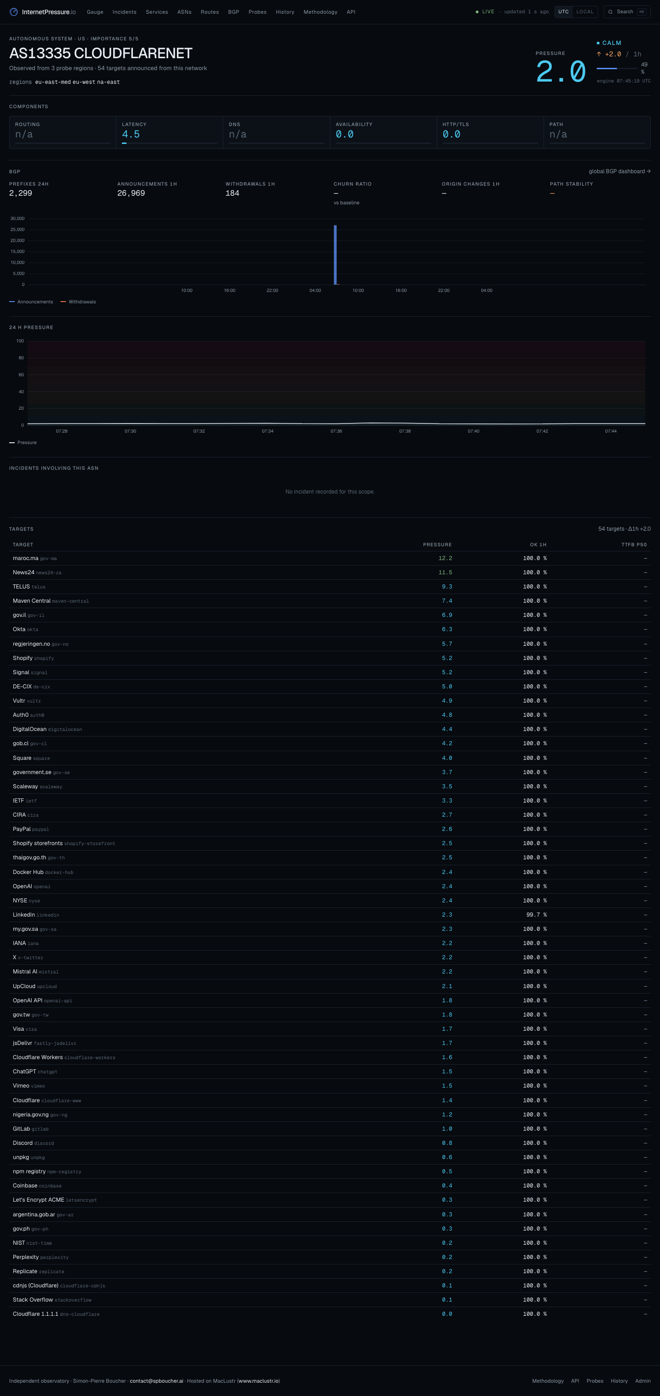660x1396 pixels.
Task: Open the Cloudflare Workers target row
Action: click(x=330, y=1057)
